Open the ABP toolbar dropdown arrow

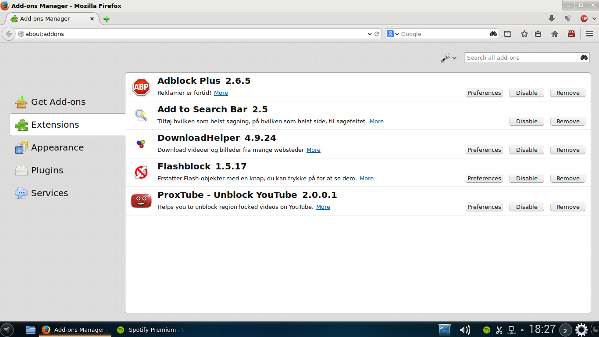coord(594,18)
